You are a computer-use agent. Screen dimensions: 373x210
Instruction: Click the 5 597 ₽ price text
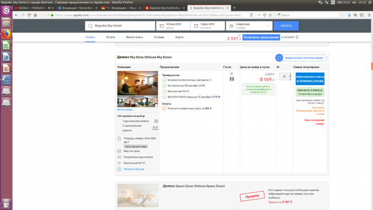click(x=234, y=39)
